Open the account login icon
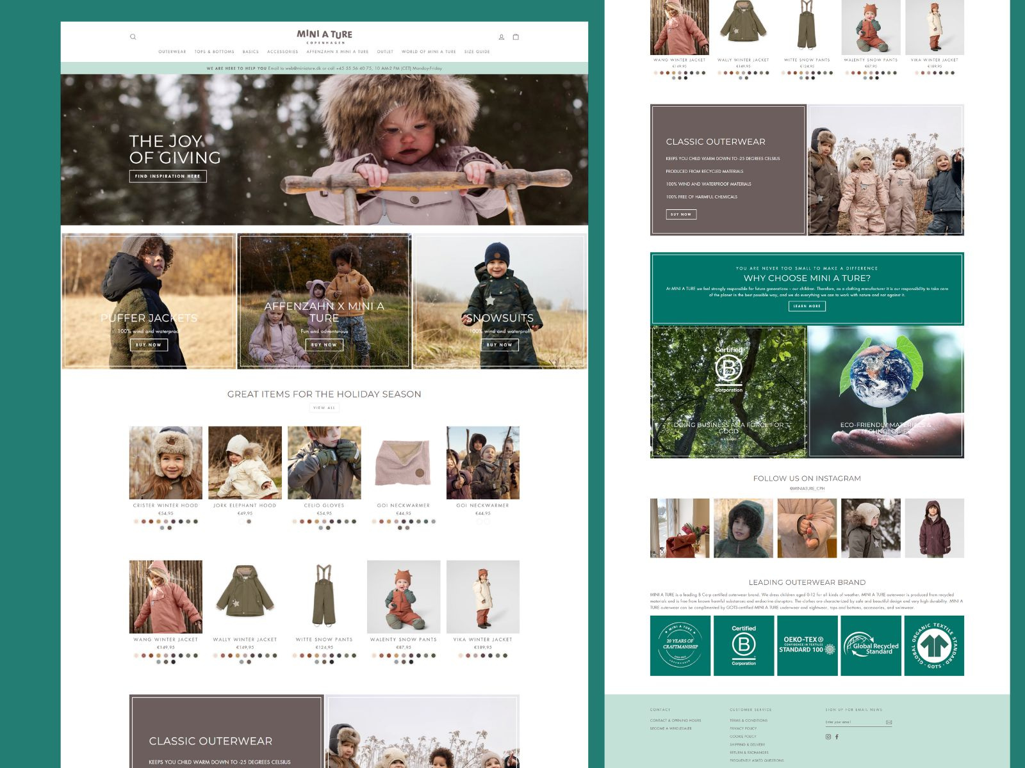The width and height of the screenshot is (1025, 768). [502, 37]
